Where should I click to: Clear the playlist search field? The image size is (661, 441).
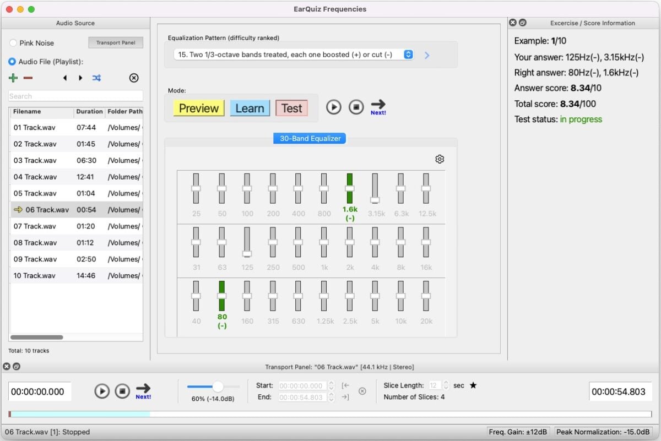coord(134,78)
